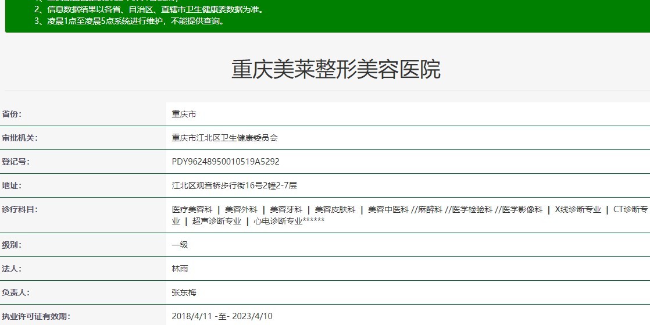The image size is (650, 325).
Task: Select the province value 重庆市
Action: (184, 114)
